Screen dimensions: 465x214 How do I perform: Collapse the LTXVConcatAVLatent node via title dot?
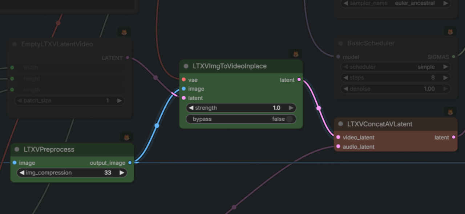click(340, 124)
